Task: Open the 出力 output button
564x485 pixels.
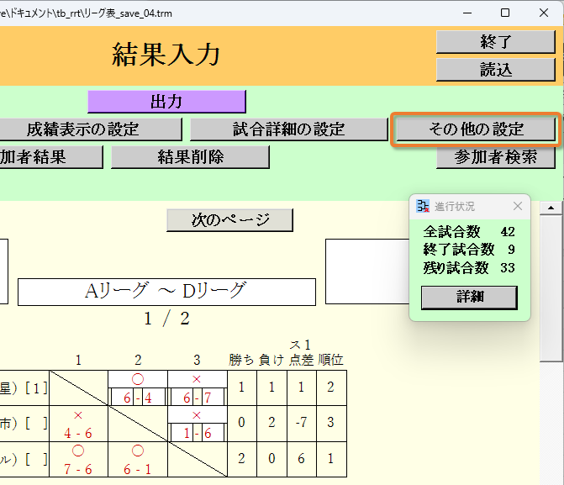Action: [166, 102]
